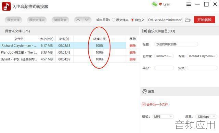The width and height of the screenshot is (219, 133).
Task: Click the 00:02:38 duration cell
Action: pos(64,45)
